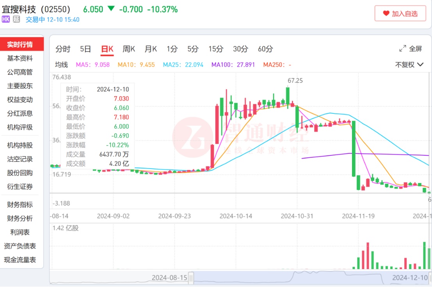Screen dimensions: 432x287
Task: Open 分红派息 in the sidebar
Action: pos(20,113)
